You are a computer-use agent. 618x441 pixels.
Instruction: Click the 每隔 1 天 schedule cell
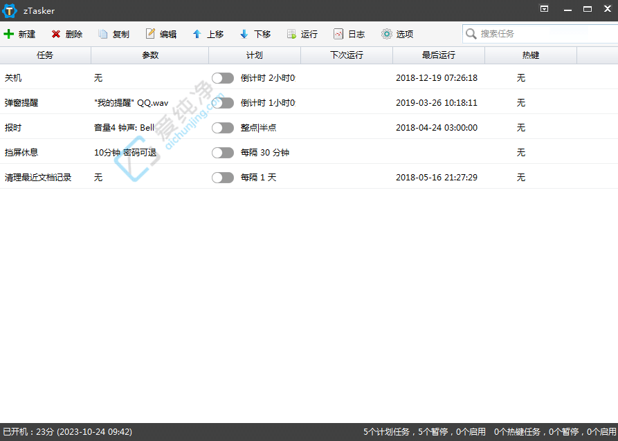pos(259,178)
